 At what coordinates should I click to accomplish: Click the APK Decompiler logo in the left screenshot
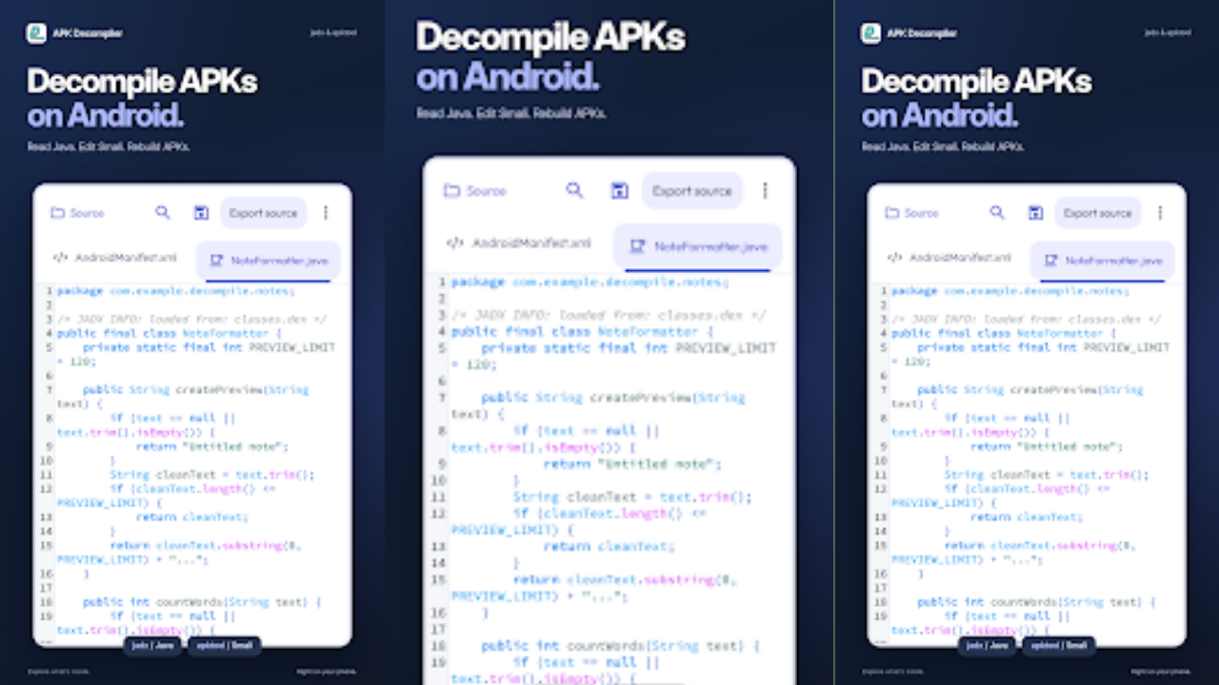(x=36, y=33)
